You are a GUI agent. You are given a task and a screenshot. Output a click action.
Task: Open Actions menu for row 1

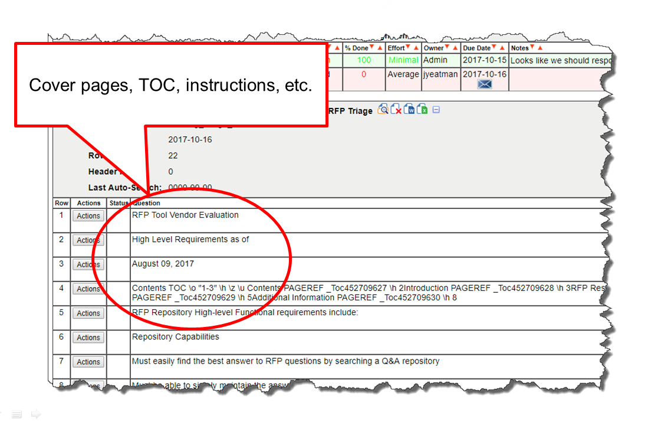tap(88, 216)
